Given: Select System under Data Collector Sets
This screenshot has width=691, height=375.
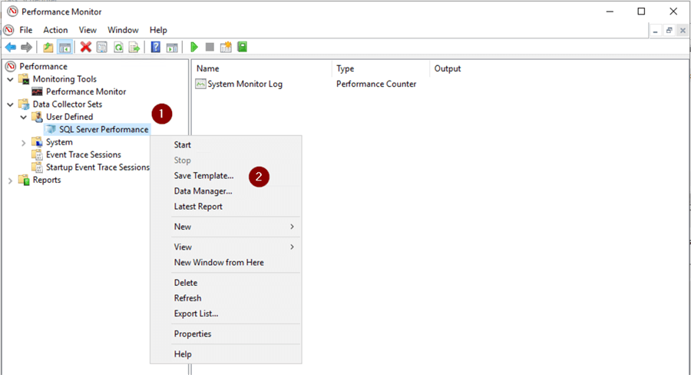Looking at the screenshot, I should tap(59, 142).
